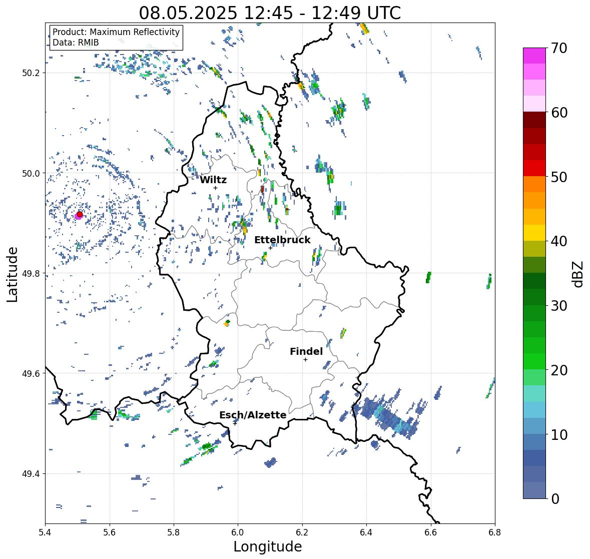The width and height of the screenshot is (590, 559).
Task: Click the light blue colorbar band near 10 dBZ
Action: coord(534,425)
